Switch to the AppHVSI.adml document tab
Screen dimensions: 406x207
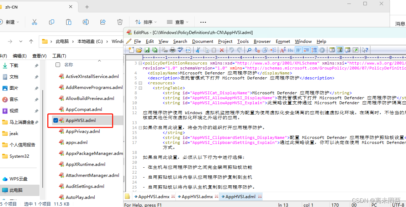click(240, 196)
